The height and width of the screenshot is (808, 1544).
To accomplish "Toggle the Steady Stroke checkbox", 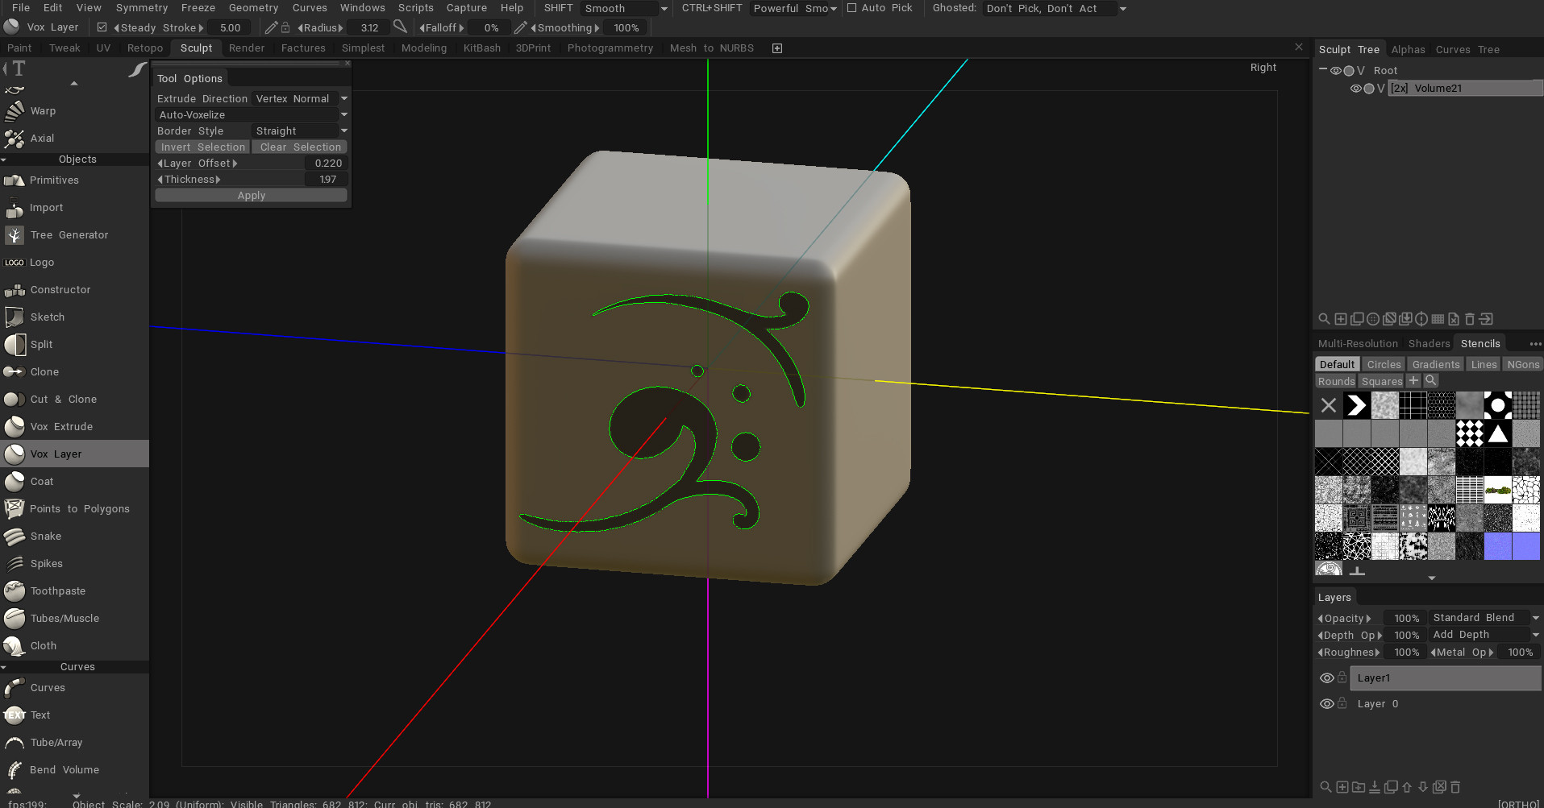I will [x=102, y=27].
